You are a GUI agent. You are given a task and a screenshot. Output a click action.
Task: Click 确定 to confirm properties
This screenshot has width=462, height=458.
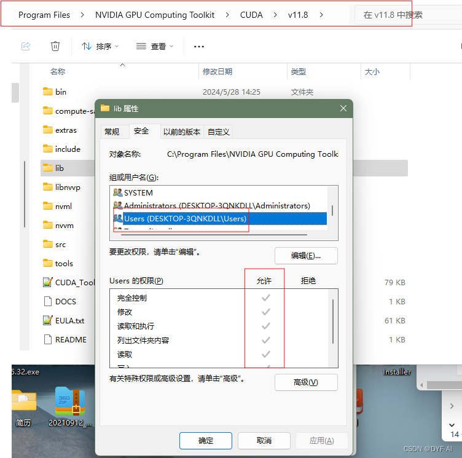[x=206, y=441]
